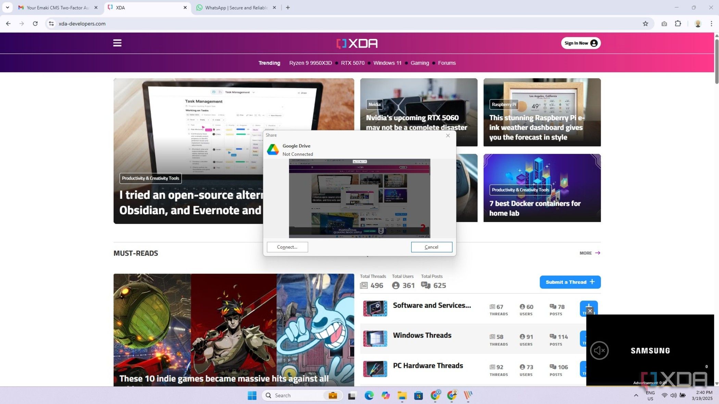Open a new browser tab
Image resolution: width=719 pixels, height=404 pixels.
click(x=288, y=8)
